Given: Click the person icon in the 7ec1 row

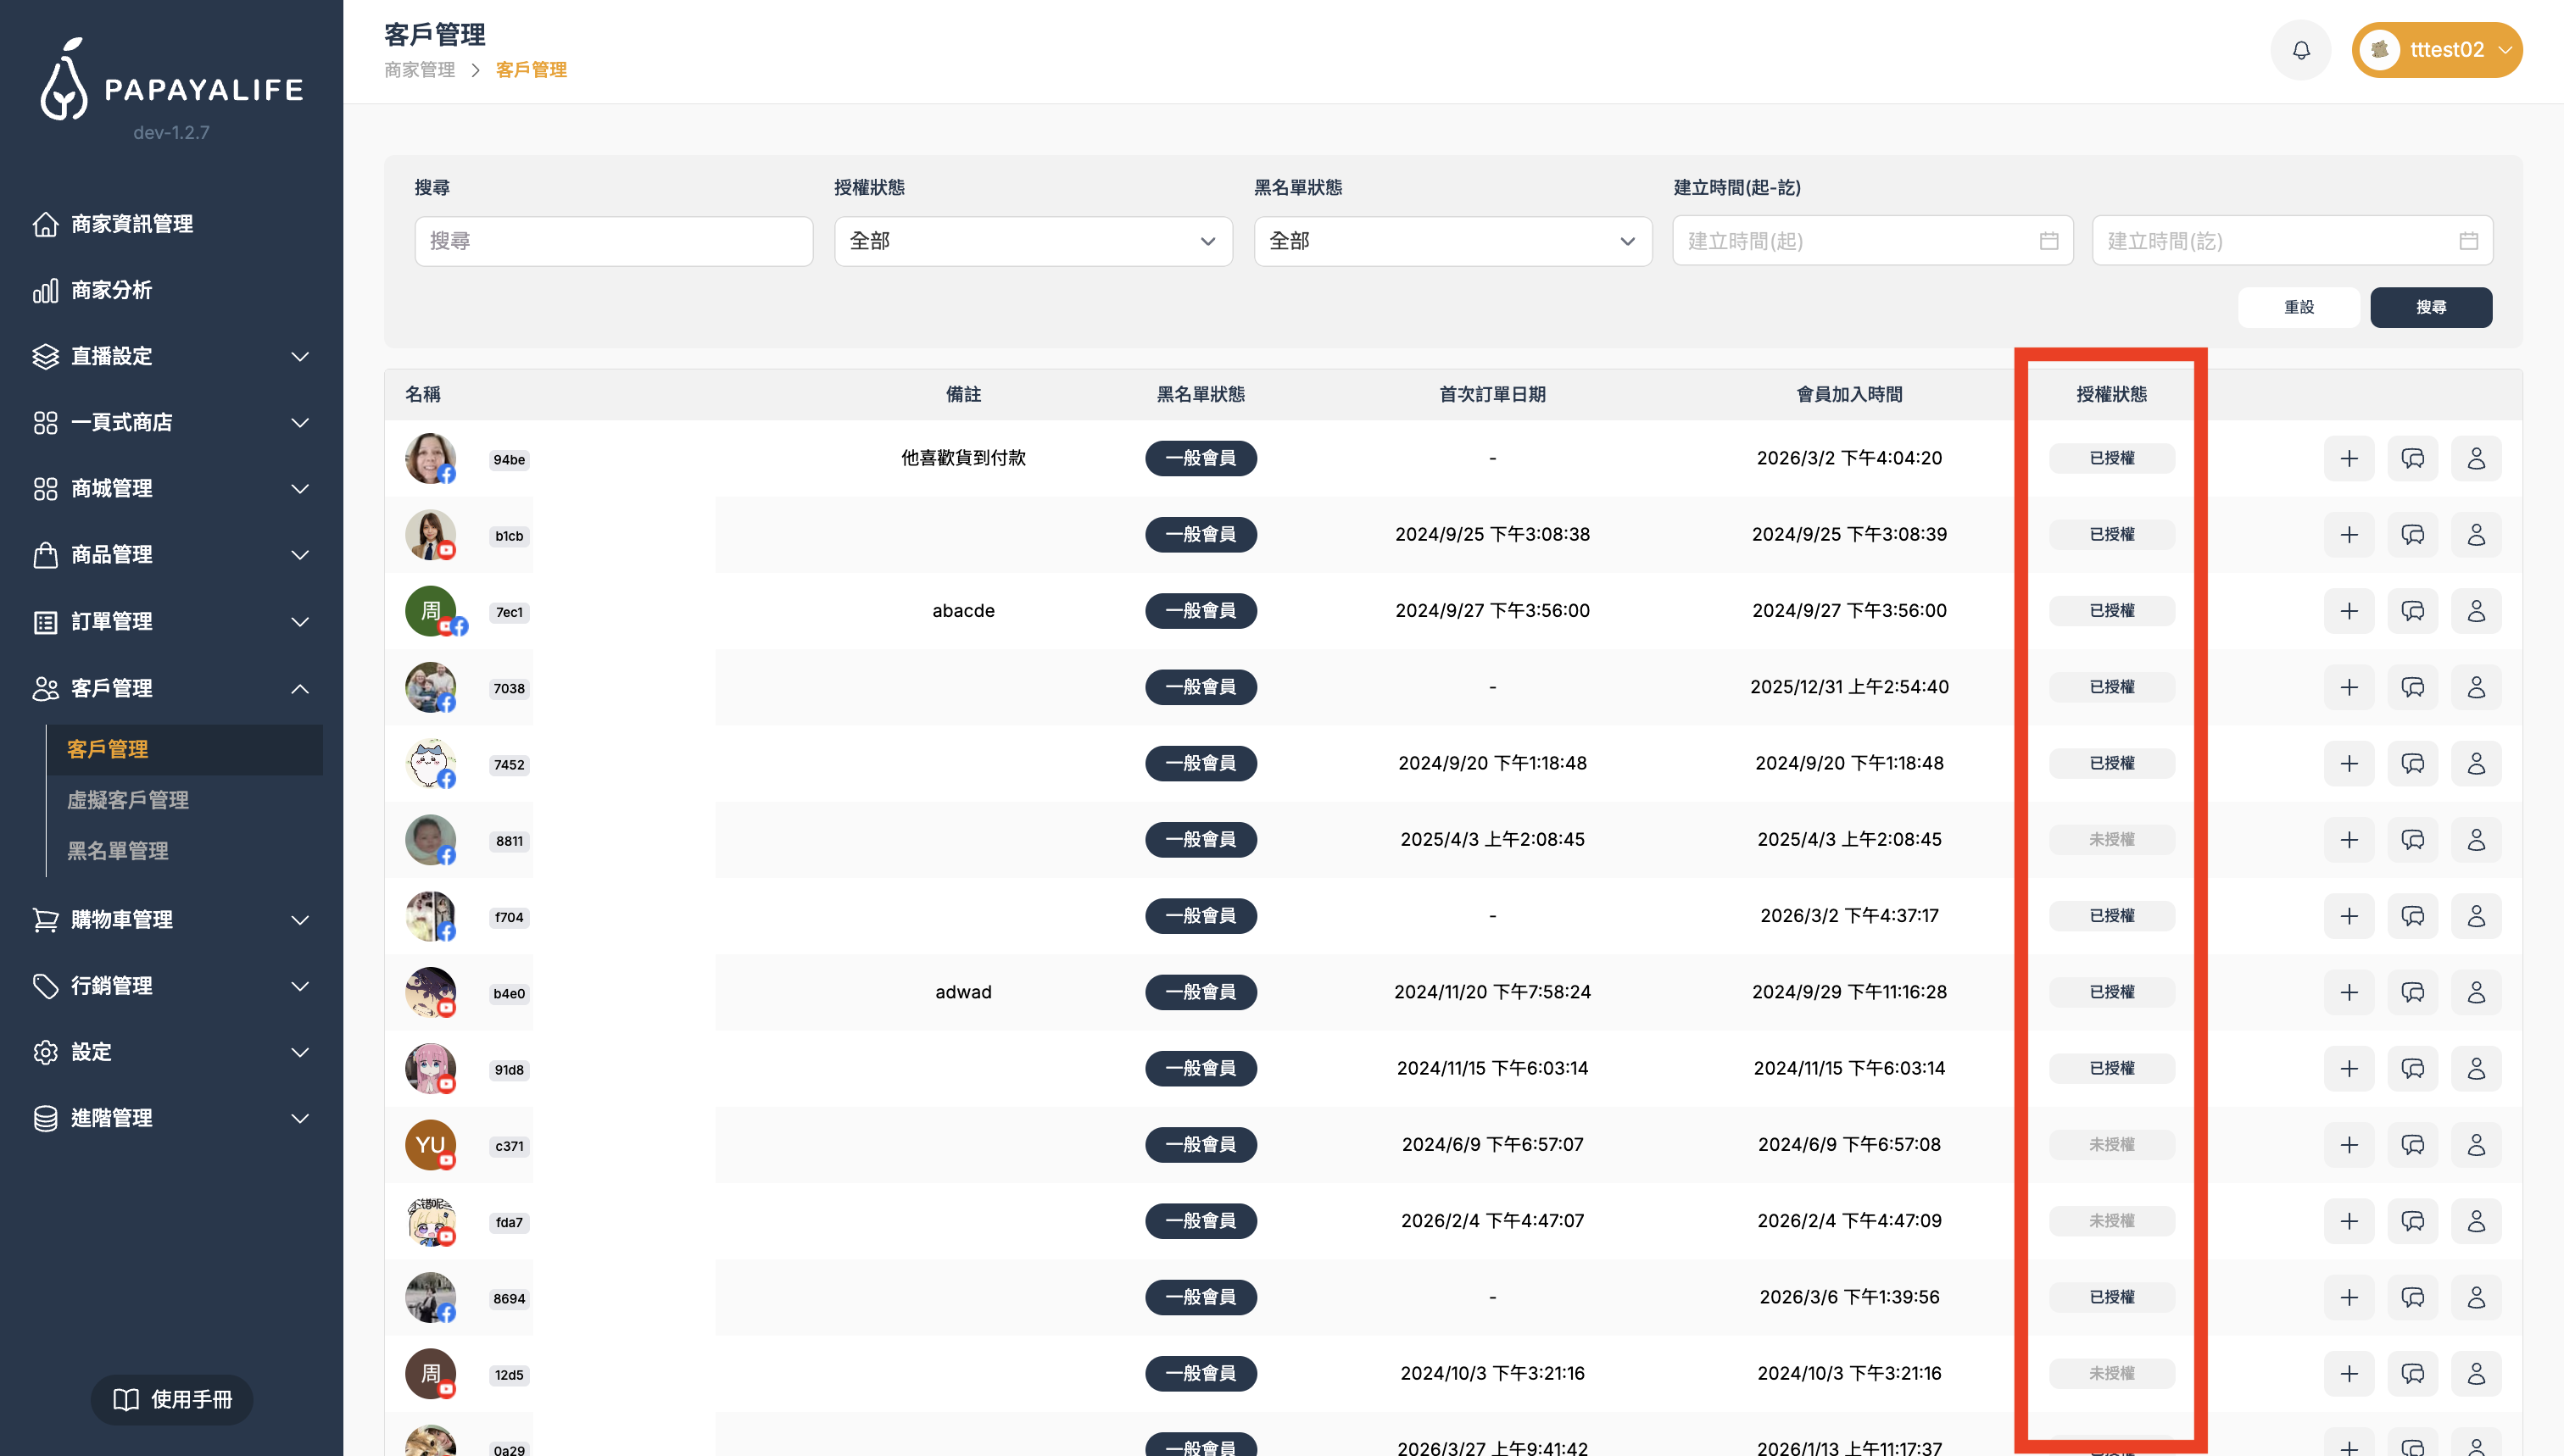Looking at the screenshot, I should click(2476, 611).
